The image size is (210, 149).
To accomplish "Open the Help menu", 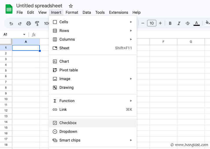I will 136,12.
